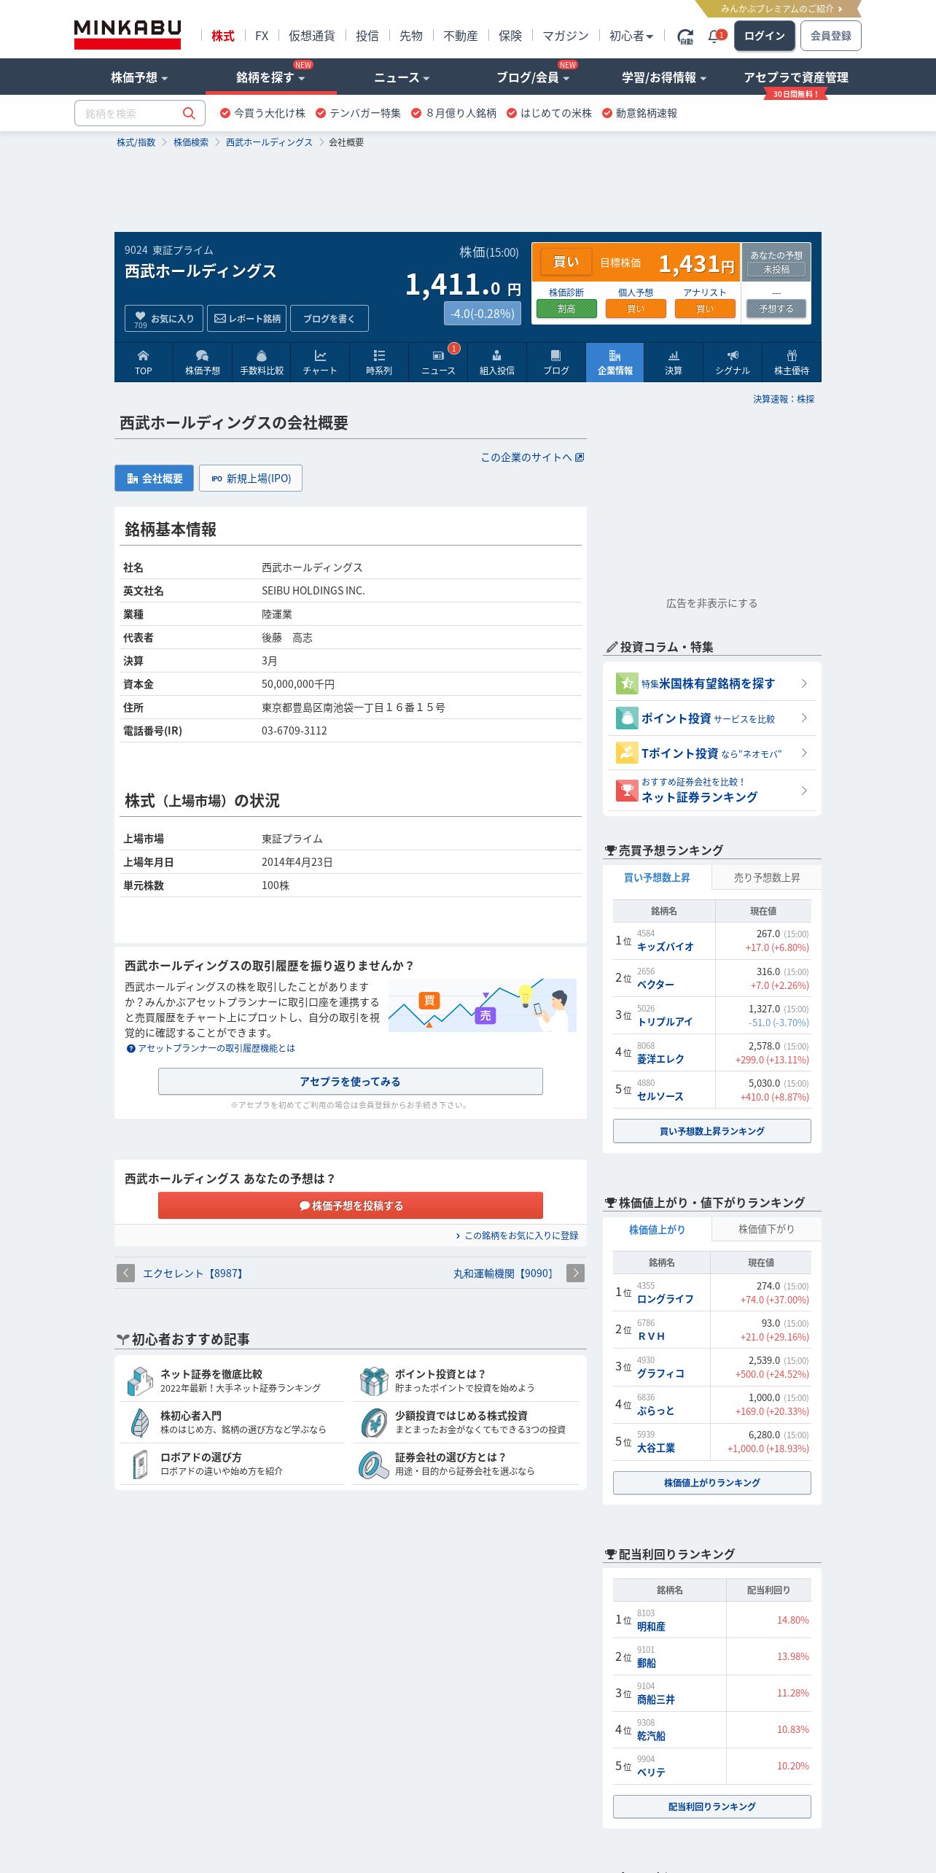Expand the 銘柄を探す dropdown menu

coord(270,77)
